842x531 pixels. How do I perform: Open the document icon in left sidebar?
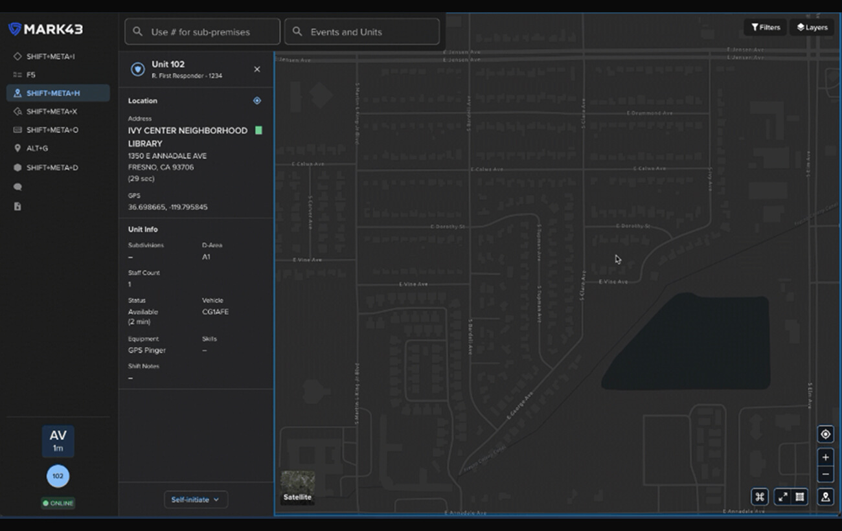(17, 207)
